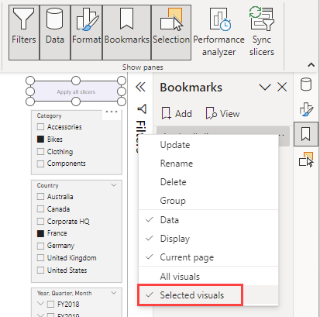The height and width of the screenshot is (317, 320).
Task: Click Apply all slicers button
Action: click(76, 91)
